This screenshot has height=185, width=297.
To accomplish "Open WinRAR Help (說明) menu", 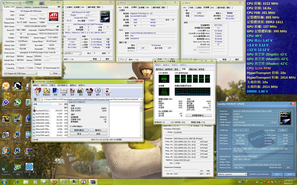I will [82, 85].
